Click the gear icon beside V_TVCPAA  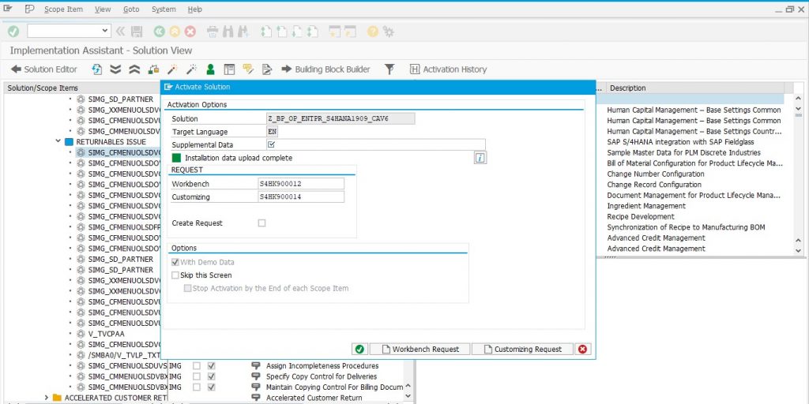point(81,334)
